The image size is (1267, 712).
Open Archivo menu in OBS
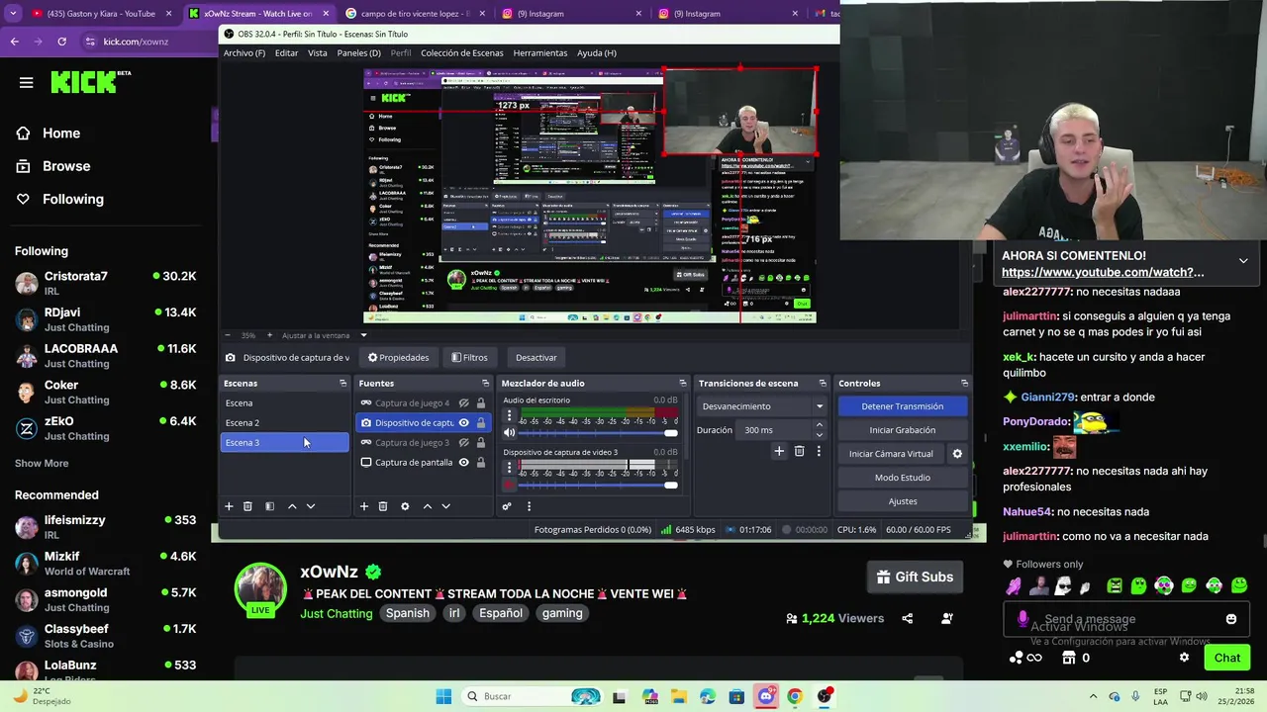[244, 53]
